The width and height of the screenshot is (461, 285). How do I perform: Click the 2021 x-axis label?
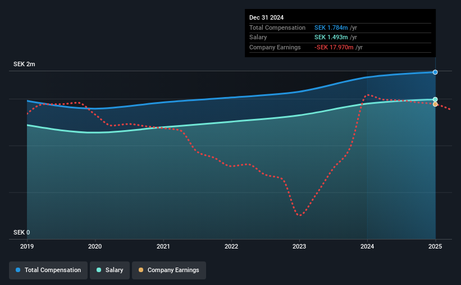click(x=163, y=246)
